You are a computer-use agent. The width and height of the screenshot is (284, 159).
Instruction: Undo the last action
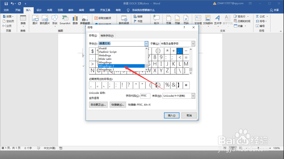click(12, 4)
